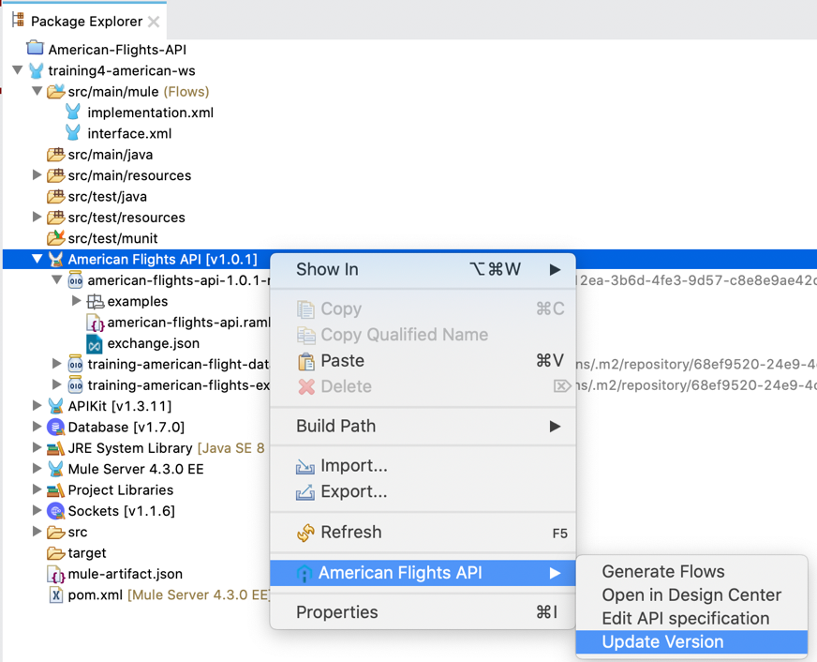
Task: Select the American-Flights-API project folder icon
Action: [x=35, y=49]
